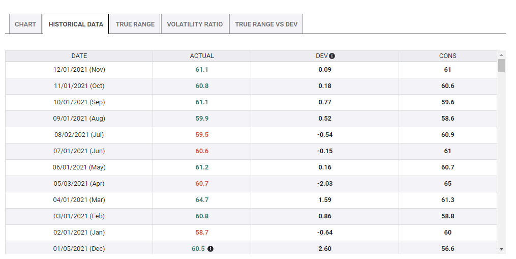Screen dimensions: 516x259
Task: Select the 12/01/2021 (Nov) date cell
Action: [79, 70]
